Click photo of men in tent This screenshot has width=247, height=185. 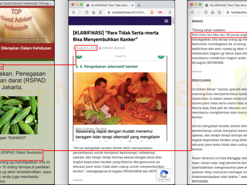pos(120,98)
